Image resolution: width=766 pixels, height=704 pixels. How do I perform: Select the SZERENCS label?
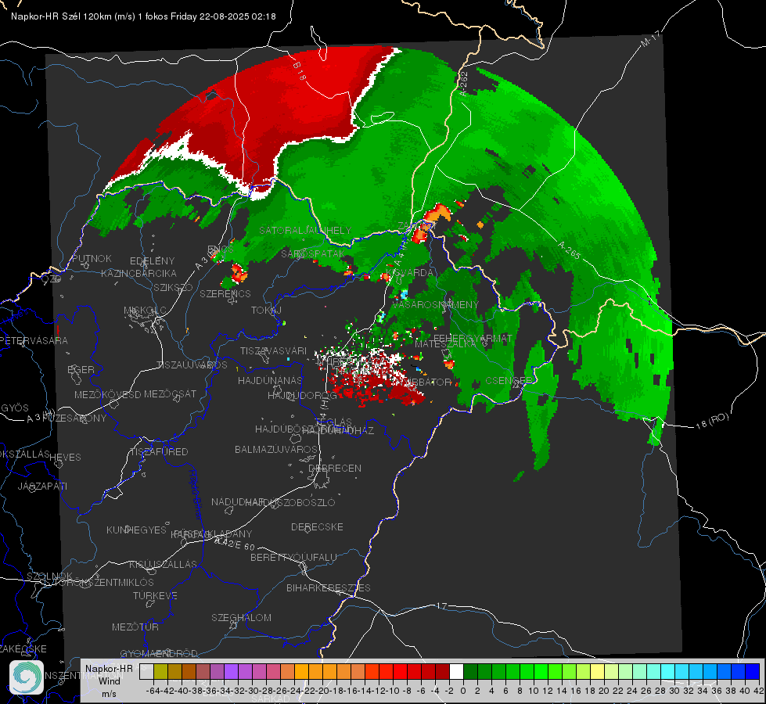(225, 293)
